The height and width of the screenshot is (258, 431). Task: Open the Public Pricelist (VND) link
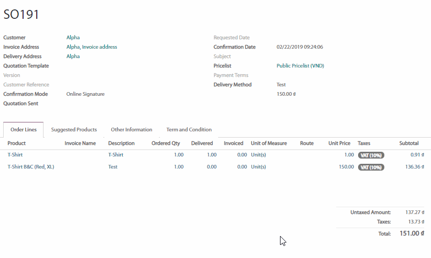[x=300, y=66]
